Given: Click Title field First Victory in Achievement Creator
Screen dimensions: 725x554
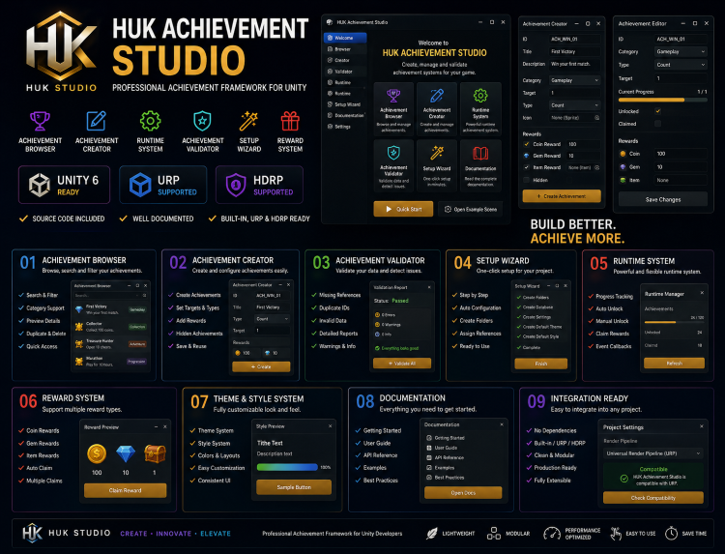Looking at the screenshot, I should [x=575, y=52].
